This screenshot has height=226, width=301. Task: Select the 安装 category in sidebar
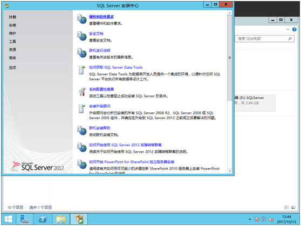[x=12, y=25]
